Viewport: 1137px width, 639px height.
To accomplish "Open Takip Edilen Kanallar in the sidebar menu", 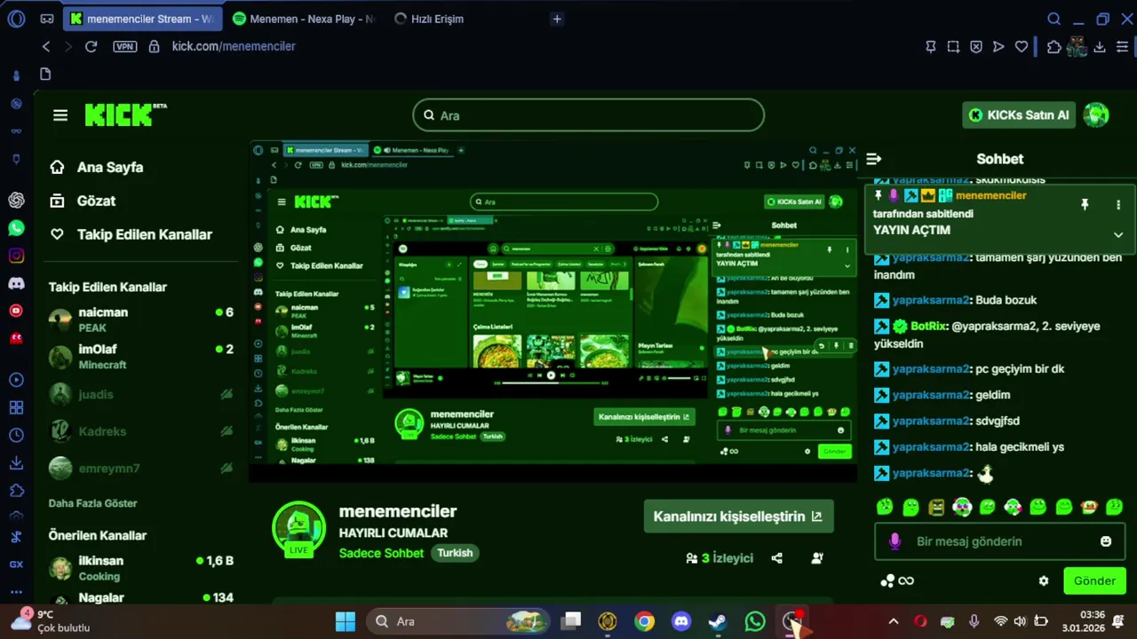I will [131, 234].
